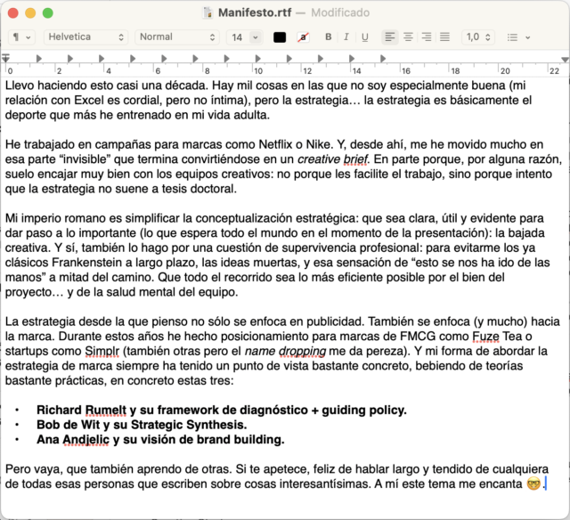Open the list bullets and numbering menu

pyautogui.click(x=518, y=37)
